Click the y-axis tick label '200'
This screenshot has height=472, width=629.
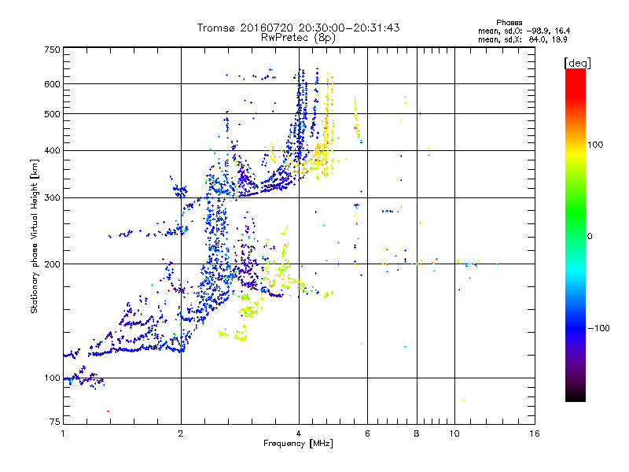tap(52, 264)
